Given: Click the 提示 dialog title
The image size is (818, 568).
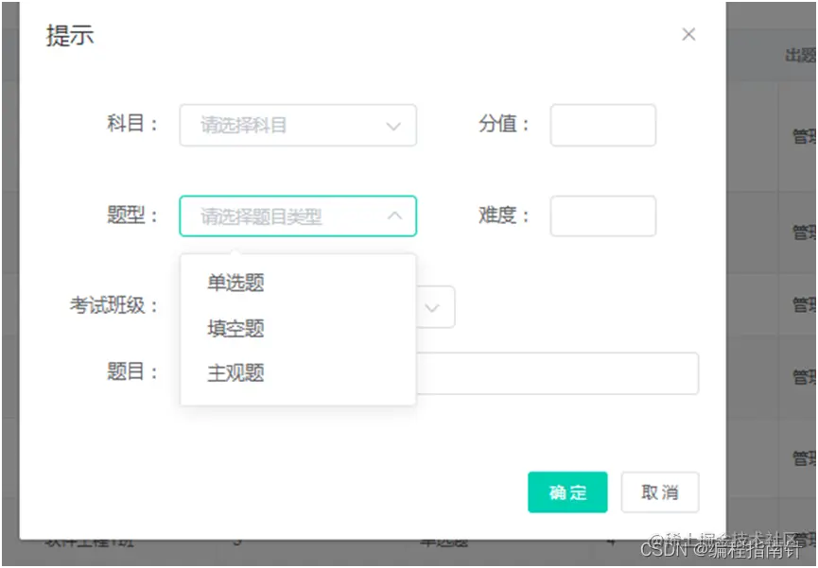Looking at the screenshot, I should 70,36.
